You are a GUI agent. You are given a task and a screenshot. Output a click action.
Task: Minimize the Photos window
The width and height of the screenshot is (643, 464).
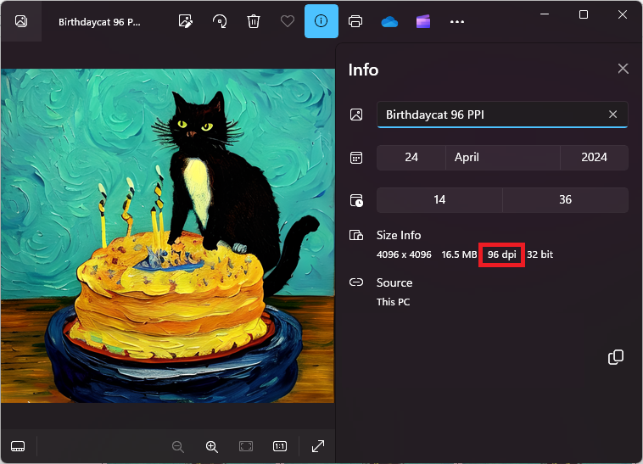tap(545, 14)
